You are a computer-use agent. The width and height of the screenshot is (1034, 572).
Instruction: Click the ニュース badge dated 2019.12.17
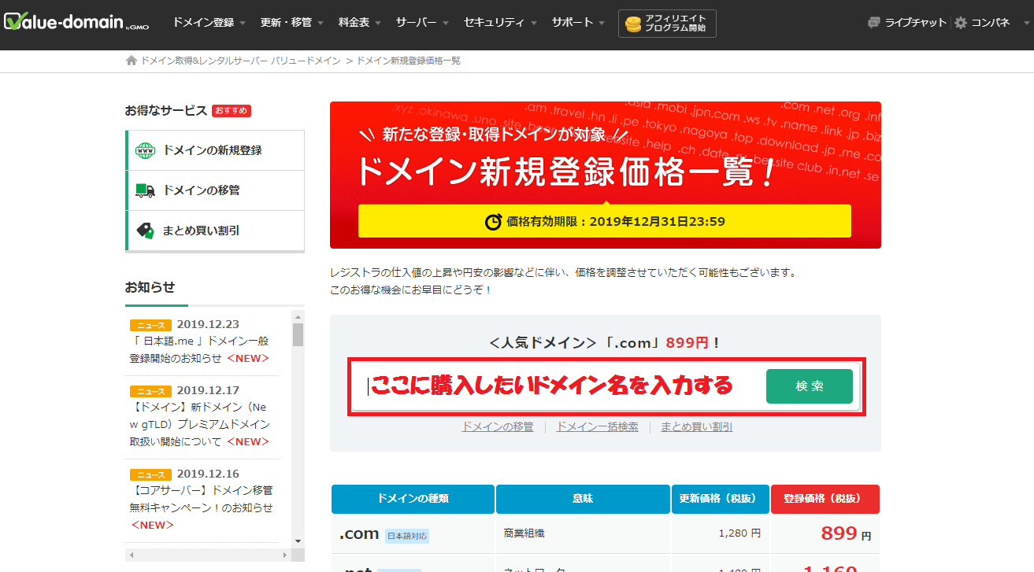coord(150,390)
